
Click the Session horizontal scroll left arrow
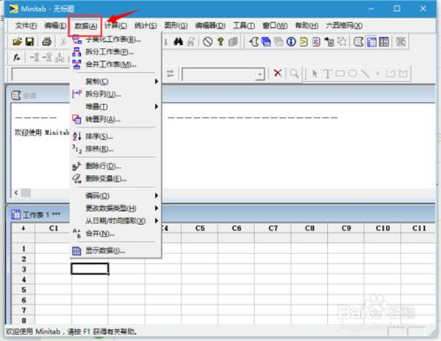[x=16, y=193]
